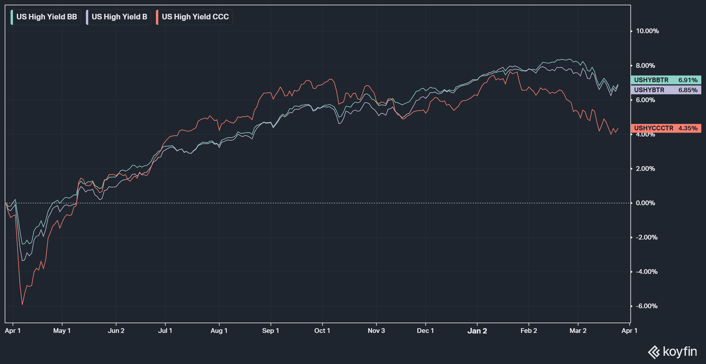Image resolution: width=706 pixels, height=364 pixels.
Task: Click the Koyfin logo icon
Action: click(654, 352)
